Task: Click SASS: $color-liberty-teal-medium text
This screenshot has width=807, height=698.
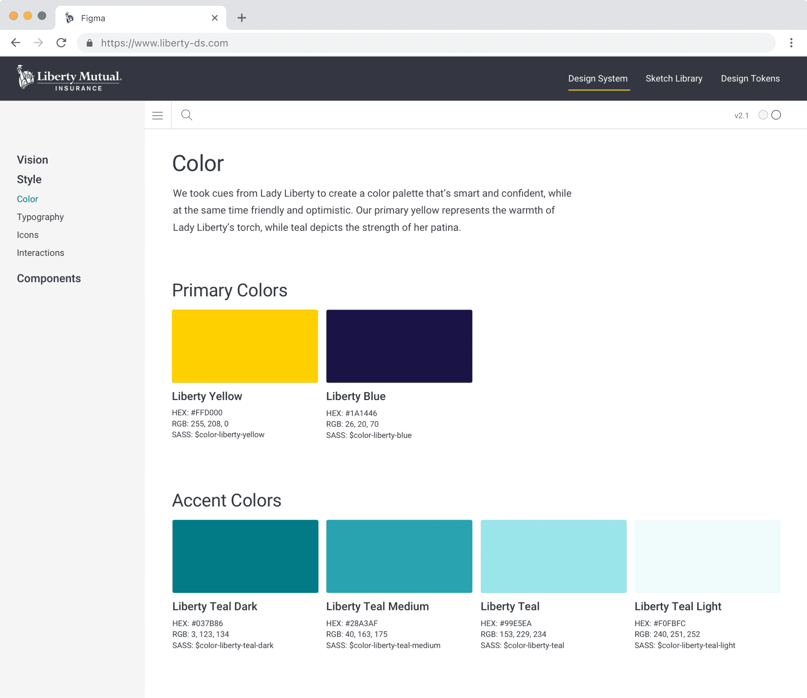Action: point(383,645)
